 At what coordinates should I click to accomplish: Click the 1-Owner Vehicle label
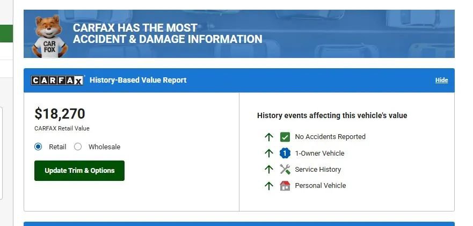pos(319,153)
